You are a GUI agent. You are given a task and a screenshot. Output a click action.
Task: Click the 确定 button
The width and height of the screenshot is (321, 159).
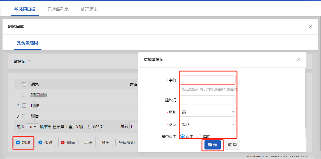click(213, 145)
